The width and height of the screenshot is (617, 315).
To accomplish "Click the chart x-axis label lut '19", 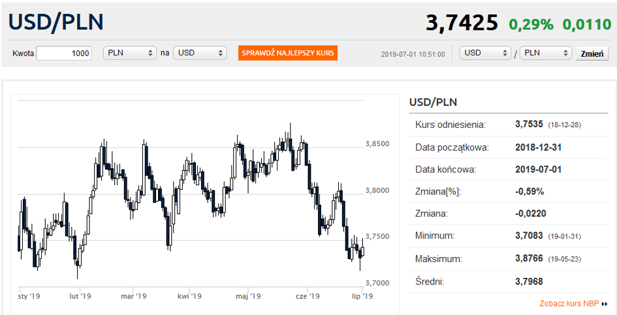I will 80,295.
